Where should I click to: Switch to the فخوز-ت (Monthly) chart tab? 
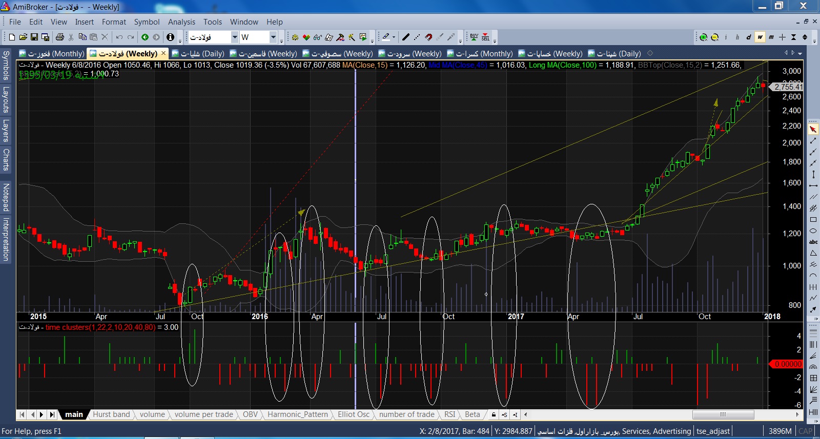52,53
